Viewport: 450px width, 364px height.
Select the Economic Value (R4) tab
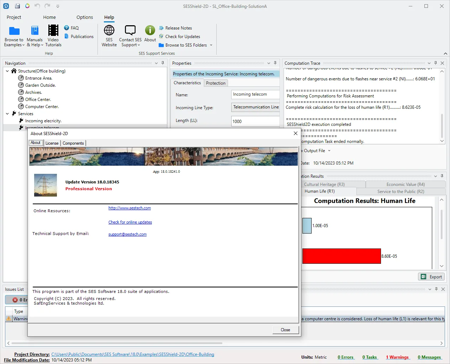tap(406, 184)
